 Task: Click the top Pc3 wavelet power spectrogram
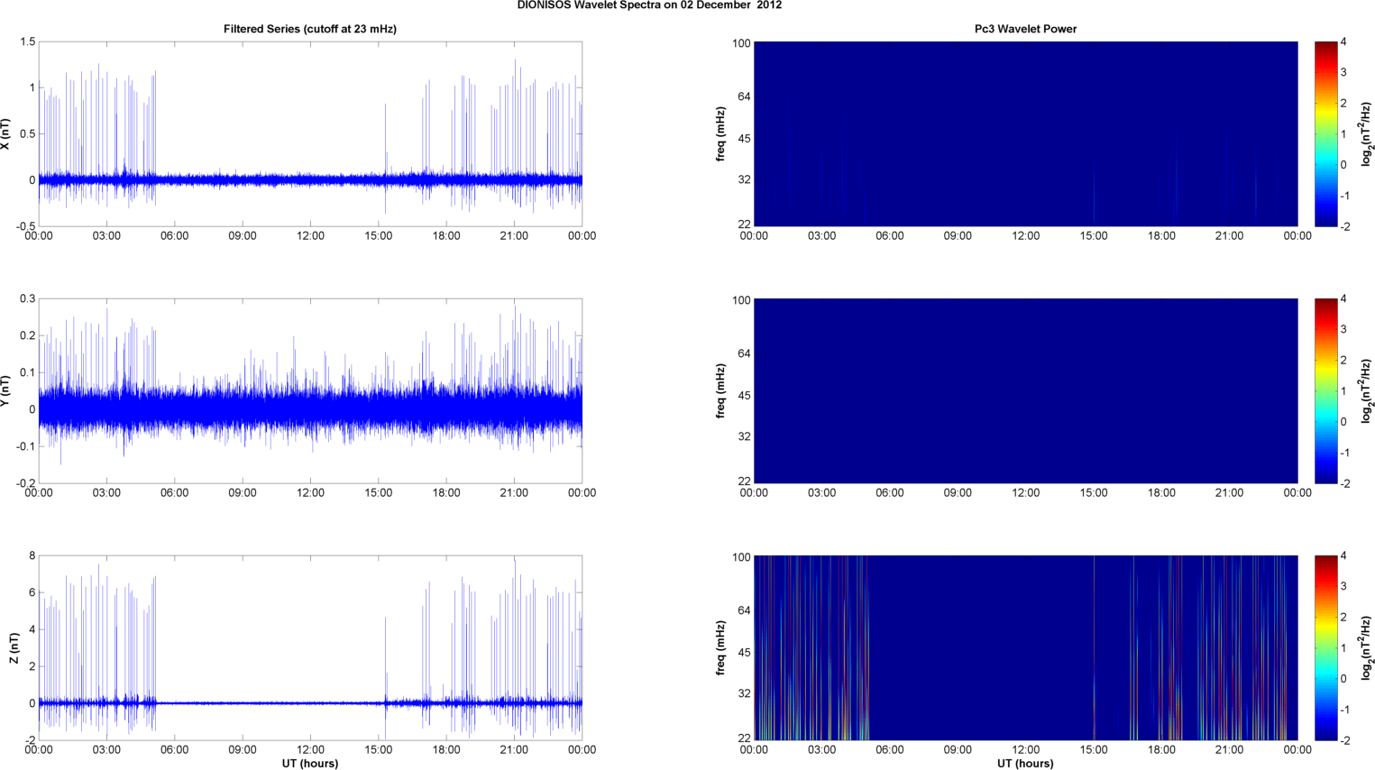(x=1025, y=133)
